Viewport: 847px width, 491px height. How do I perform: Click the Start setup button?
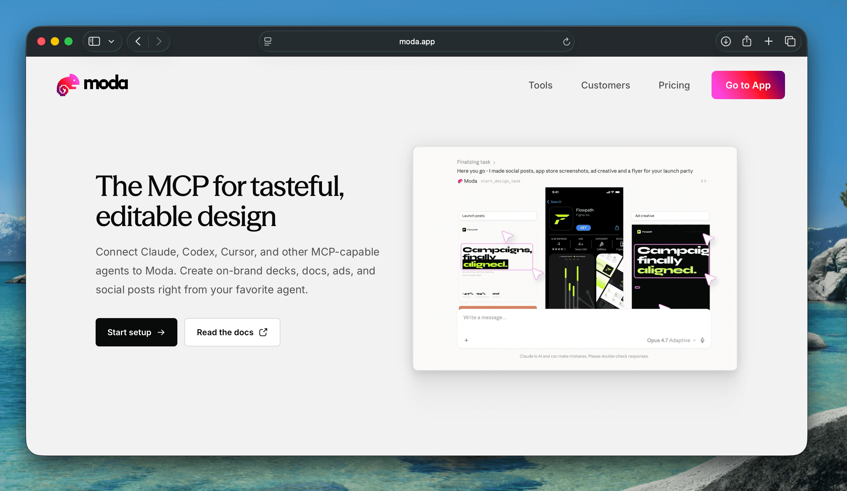[136, 332]
